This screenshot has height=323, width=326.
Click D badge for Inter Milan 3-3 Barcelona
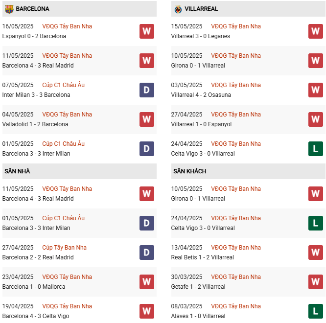[147, 90]
